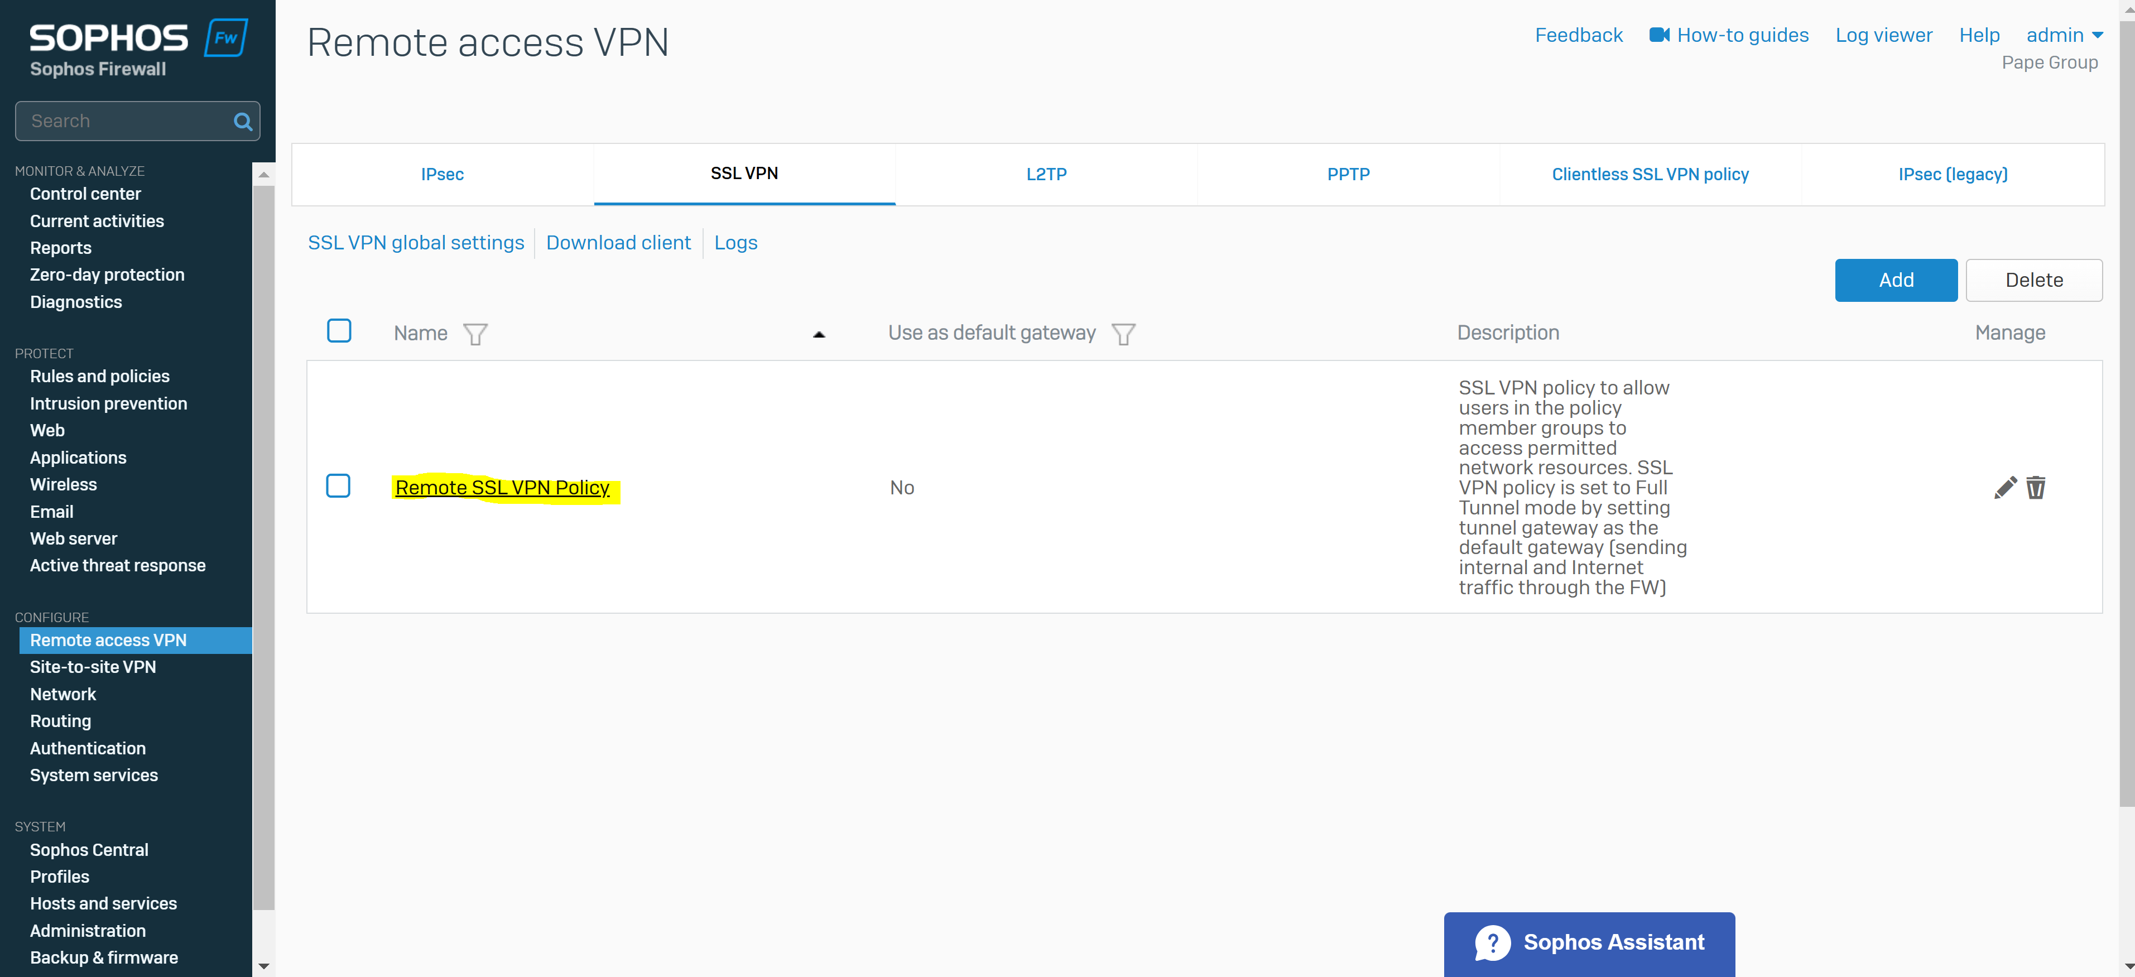
Task: Click sidebar scroll down arrow
Action: coord(263,965)
